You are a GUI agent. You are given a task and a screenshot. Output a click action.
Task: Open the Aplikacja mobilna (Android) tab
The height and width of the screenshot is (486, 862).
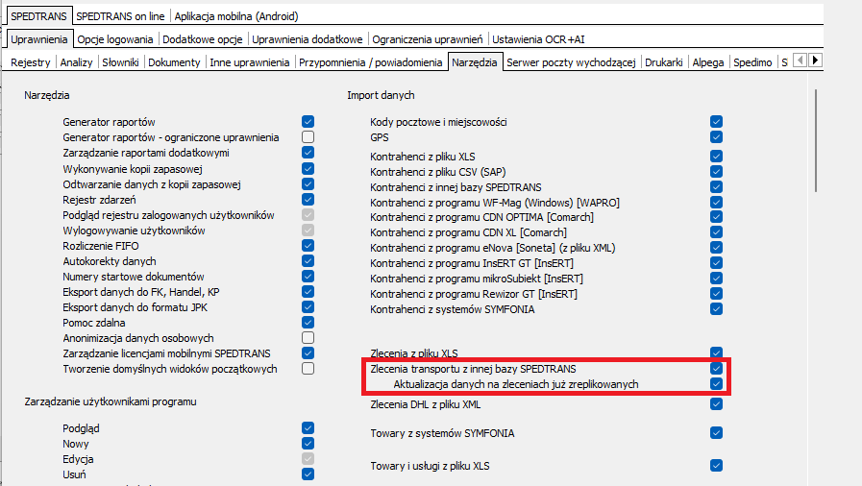coord(236,16)
